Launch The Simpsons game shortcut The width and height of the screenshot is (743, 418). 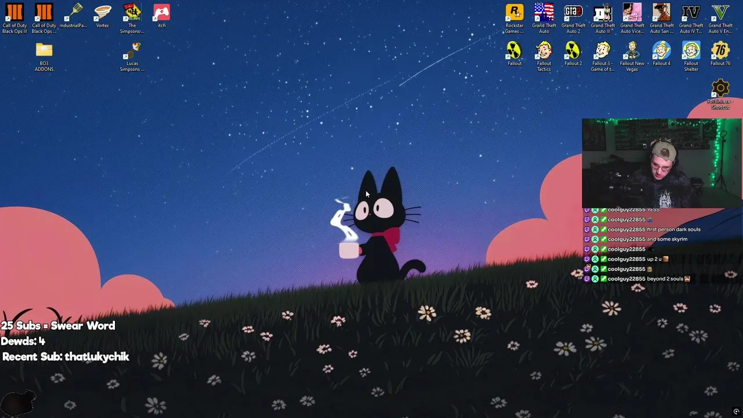click(x=132, y=19)
